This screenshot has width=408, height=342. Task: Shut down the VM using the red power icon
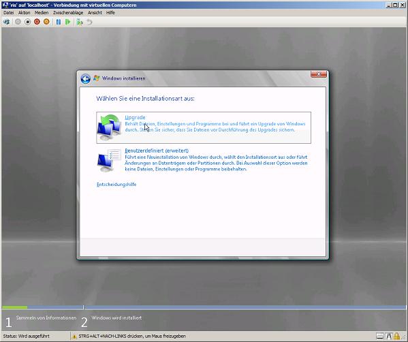coord(37,22)
